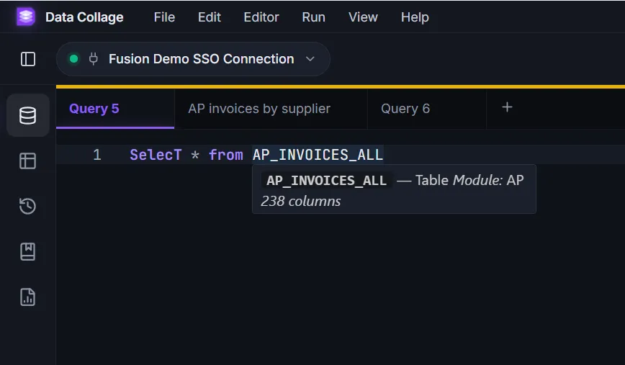Screen dimensions: 625x365
Task: Open the database explorer sidebar icon
Action: pyautogui.click(x=28, y=116)
